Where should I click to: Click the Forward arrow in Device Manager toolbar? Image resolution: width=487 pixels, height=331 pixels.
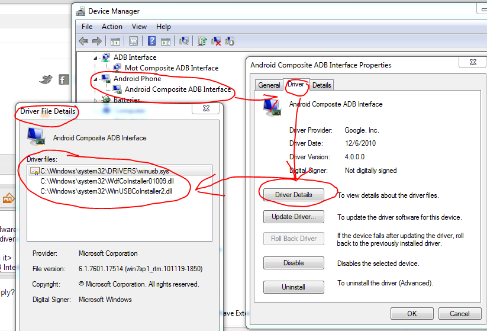point(97,41)
